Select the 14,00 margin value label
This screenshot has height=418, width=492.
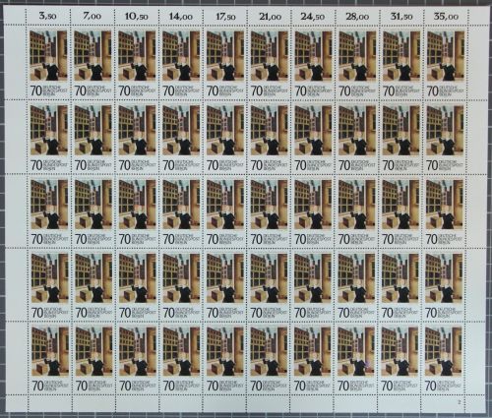pyautogui.click(x=180, y=16)
